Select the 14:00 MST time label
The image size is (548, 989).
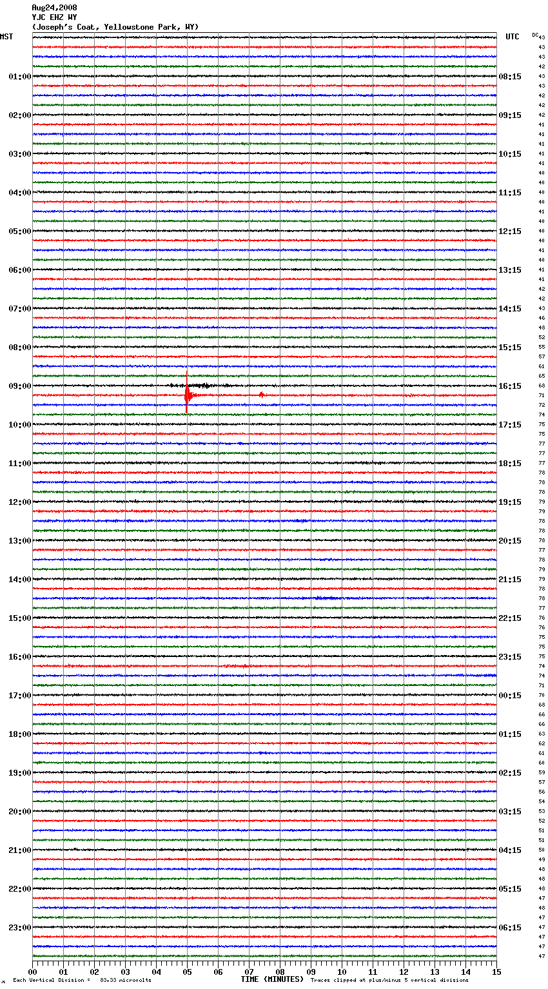19,580
